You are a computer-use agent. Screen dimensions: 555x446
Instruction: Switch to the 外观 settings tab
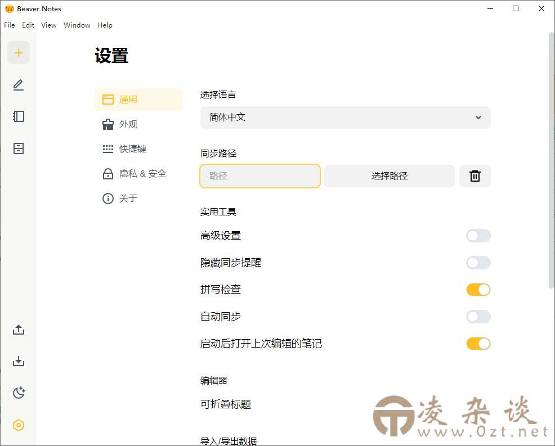point(138,124)
